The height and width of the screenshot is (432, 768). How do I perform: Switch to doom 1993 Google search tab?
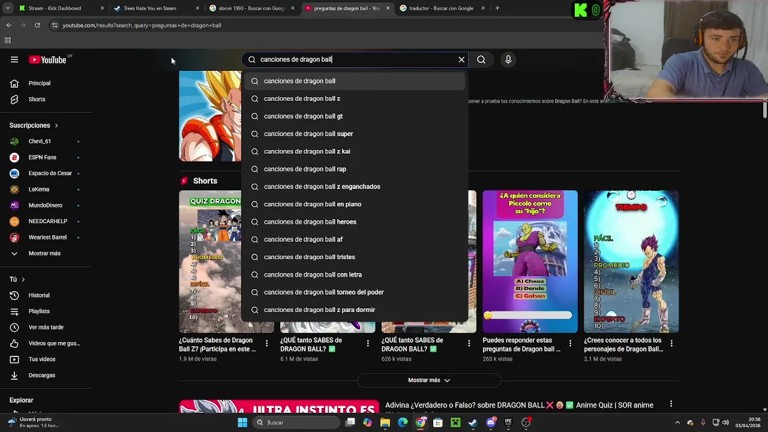coord(252,8)
